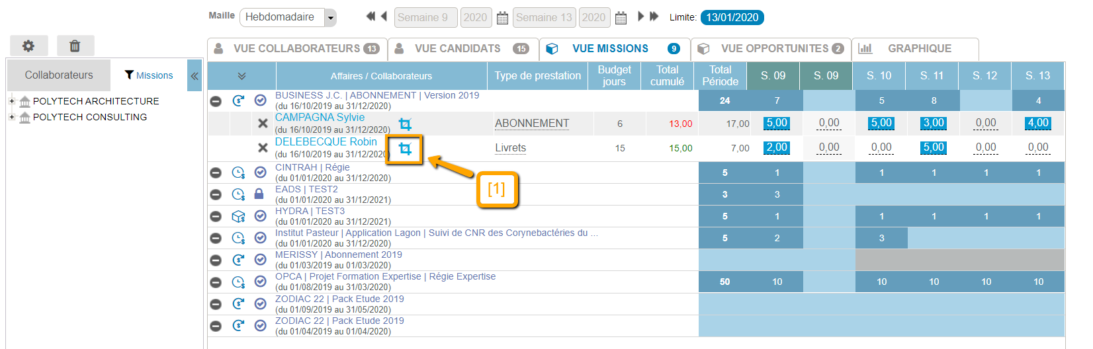Click the crop icon beside CAMPAGNA Sylvie
This screenshot has height=349, width=1093.
[x=405, y=124]
